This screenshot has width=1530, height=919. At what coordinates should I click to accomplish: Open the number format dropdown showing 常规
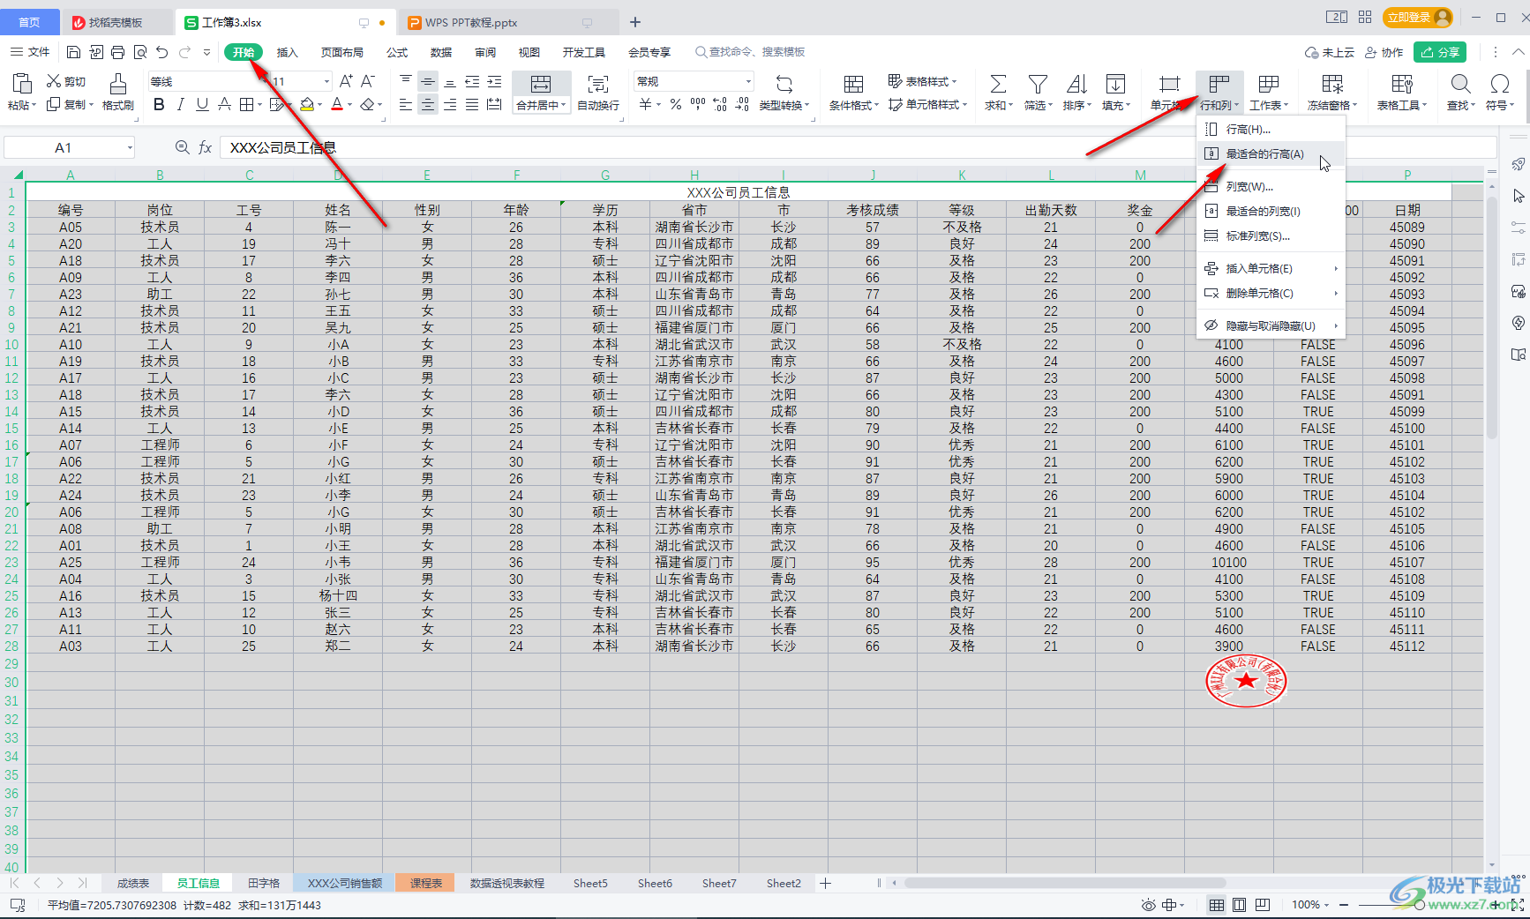click(x=748, y=81)
